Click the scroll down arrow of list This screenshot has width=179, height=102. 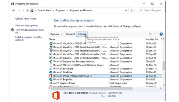164,85
